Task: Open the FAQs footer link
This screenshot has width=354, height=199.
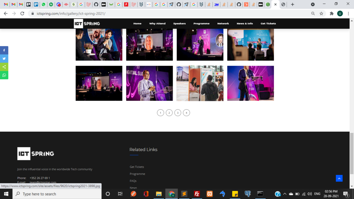Action: [x=133, y=181]
